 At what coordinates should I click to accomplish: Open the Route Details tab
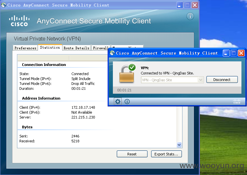pyautogui.click(x=77, y=48)
